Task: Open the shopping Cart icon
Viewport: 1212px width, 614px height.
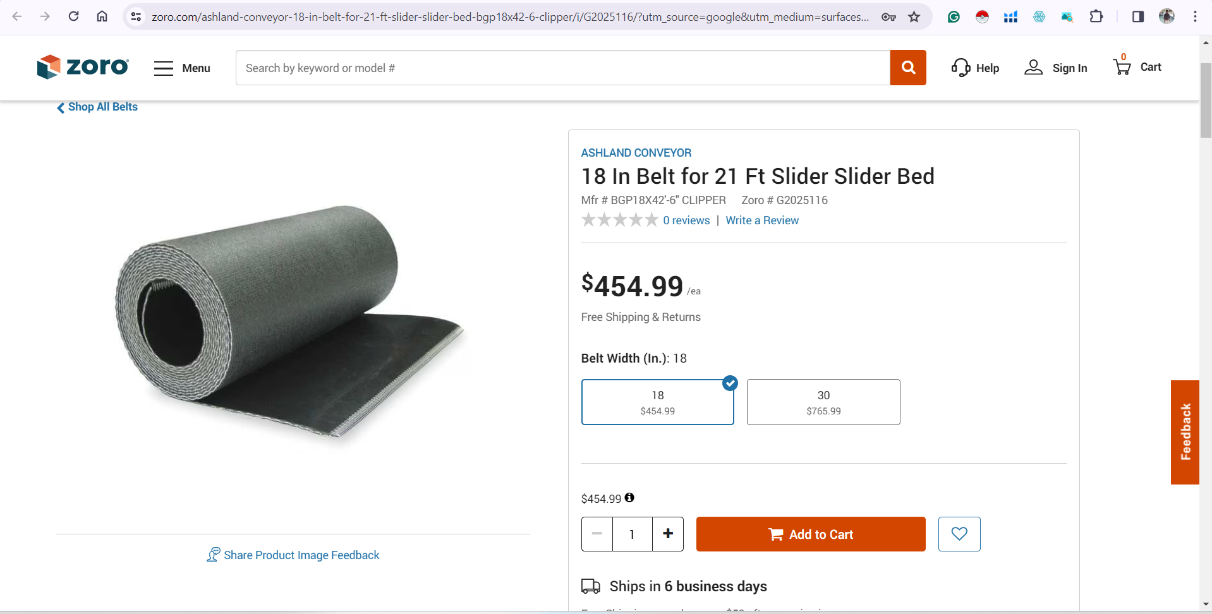Action: [x=1123, y=66]
